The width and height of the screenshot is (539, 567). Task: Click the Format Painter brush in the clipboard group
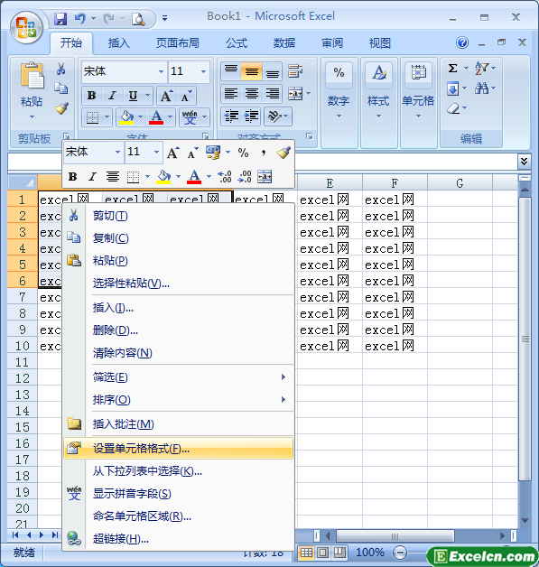click(x=61, y=108)
